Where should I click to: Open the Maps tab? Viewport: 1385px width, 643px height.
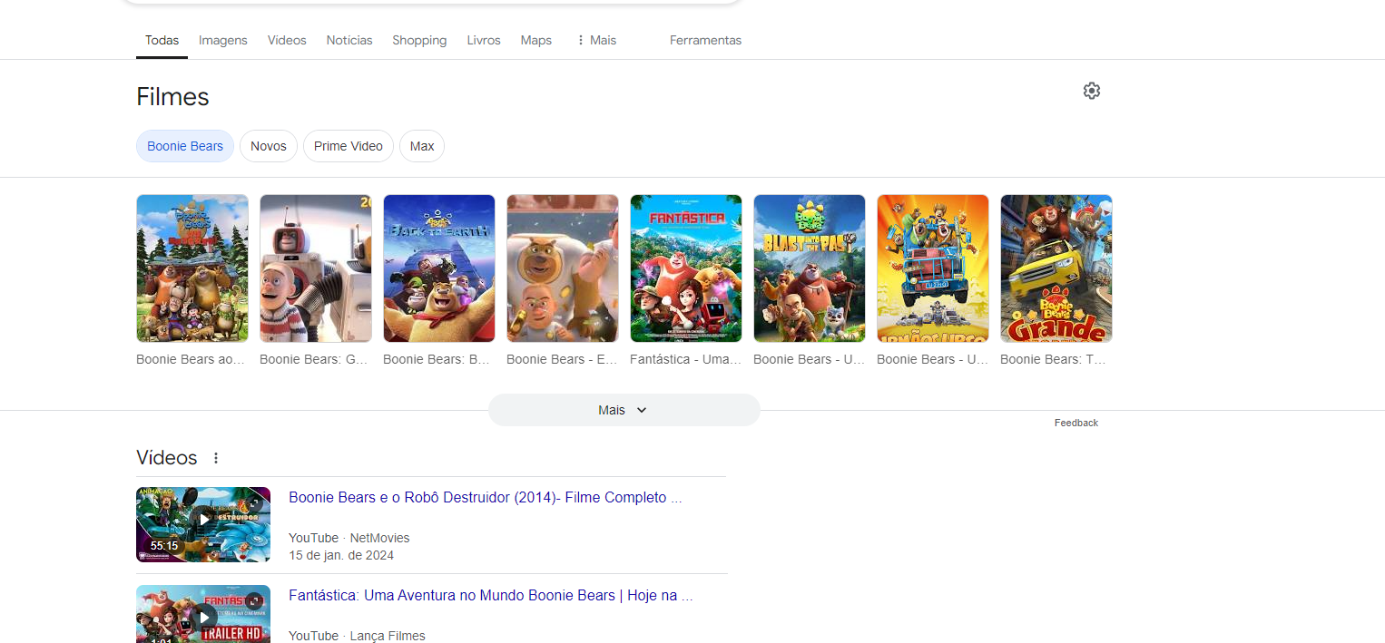tap(536, 40)
